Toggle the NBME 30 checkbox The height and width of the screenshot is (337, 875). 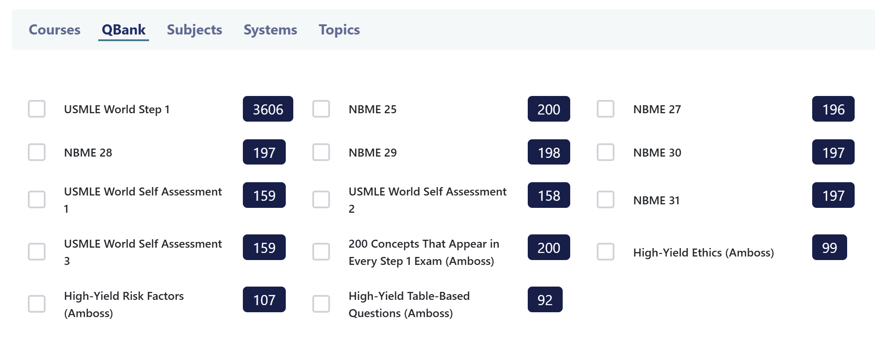(x=606, y=152)
